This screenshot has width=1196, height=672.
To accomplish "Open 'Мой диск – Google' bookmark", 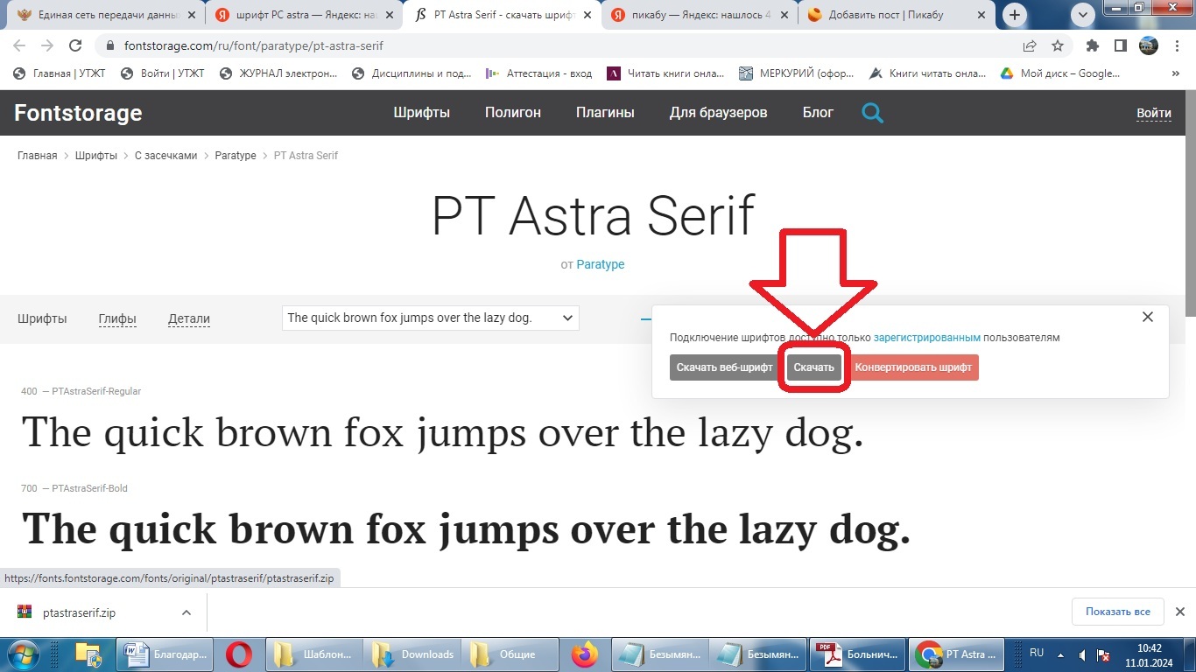I will coord(1061,73).
